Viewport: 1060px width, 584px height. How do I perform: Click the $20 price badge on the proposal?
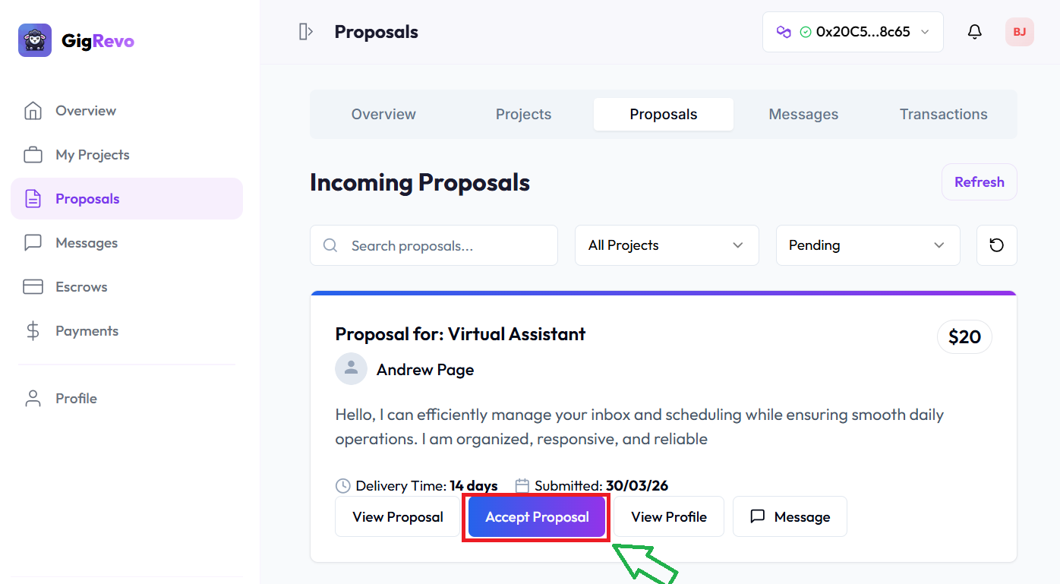click(x=964, y=336)
